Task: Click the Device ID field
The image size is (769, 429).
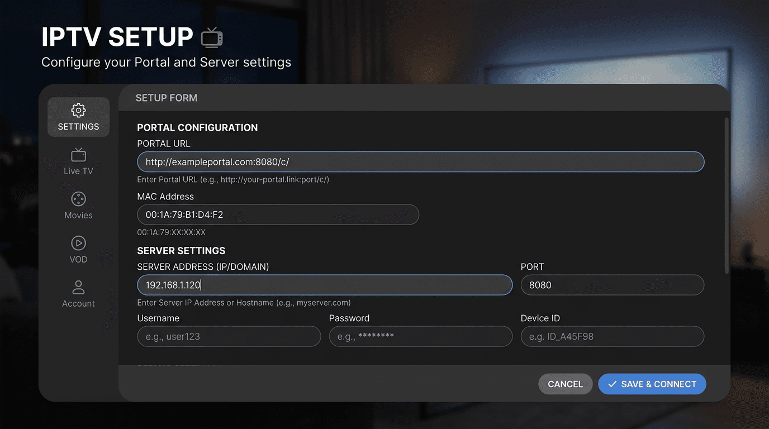Action: (x=612, y=336)
